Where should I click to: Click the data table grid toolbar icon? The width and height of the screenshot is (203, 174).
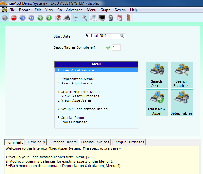(93, 18)
